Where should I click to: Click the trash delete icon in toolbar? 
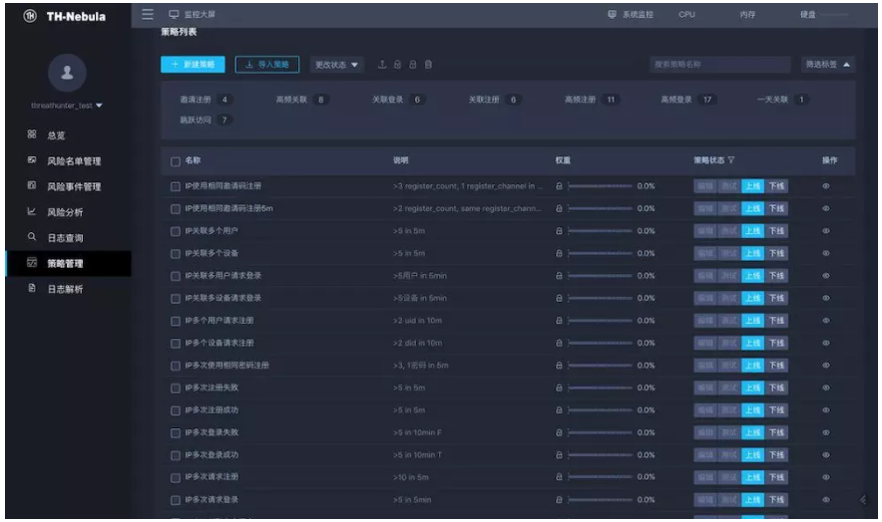click(428, 65)
